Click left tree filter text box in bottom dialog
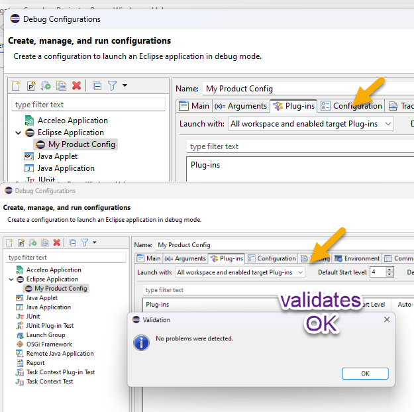Screen dimensions: 414x412 [x=66, y=257]
